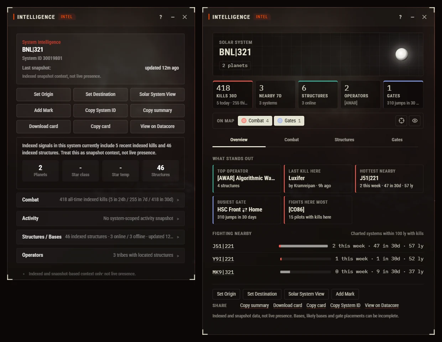The image size is (442, 342).
Task: Open the Gates tab
Action: coord(397,140)
